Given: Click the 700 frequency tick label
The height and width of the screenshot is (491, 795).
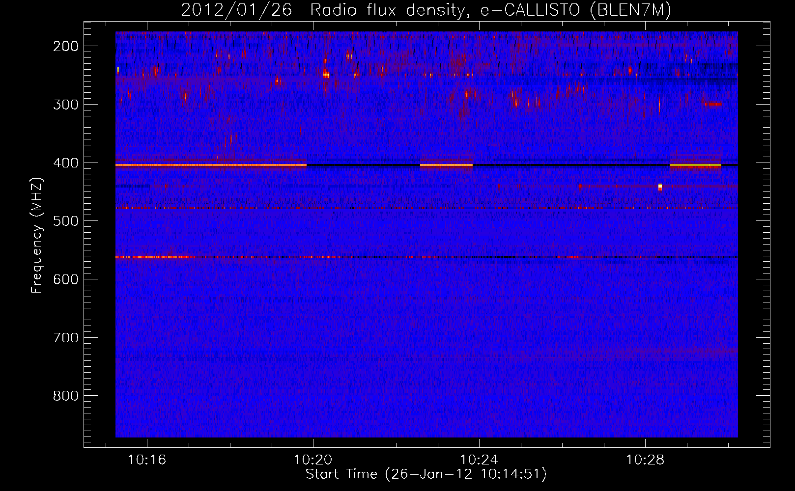Looking at the screenshot, I should (x=66, y=338).
